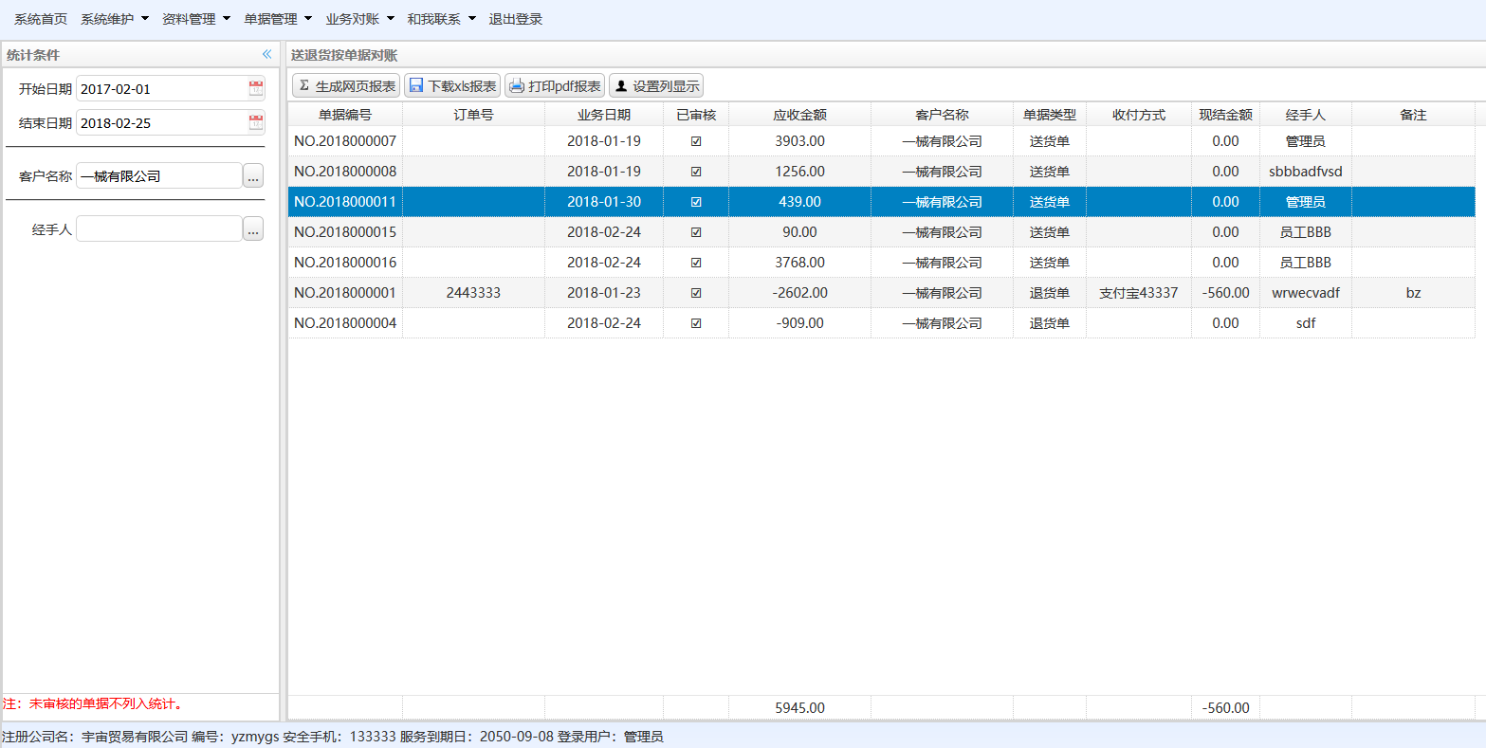Click the 客户名称 input field
1486x748 pixels.
(x=159, y=175)
